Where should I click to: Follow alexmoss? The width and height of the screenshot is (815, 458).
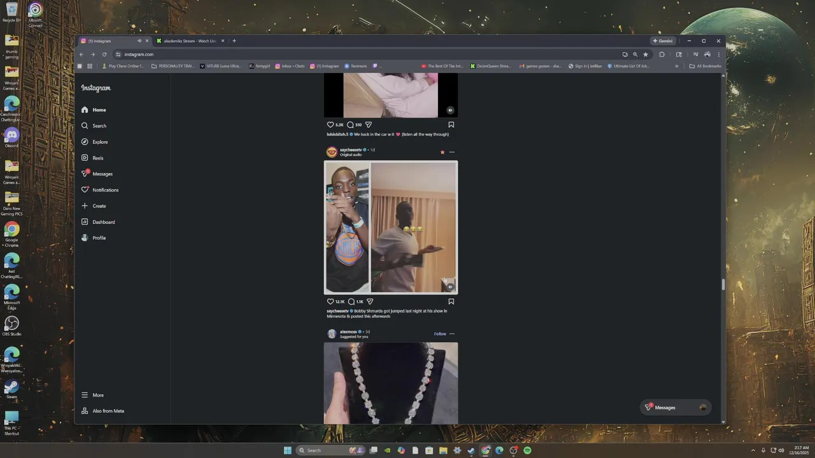(x=440, y=334)
